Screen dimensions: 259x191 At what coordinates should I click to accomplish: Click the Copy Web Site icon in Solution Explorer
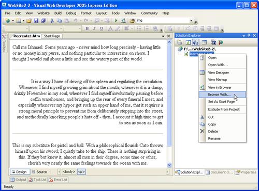click(213, 42)
